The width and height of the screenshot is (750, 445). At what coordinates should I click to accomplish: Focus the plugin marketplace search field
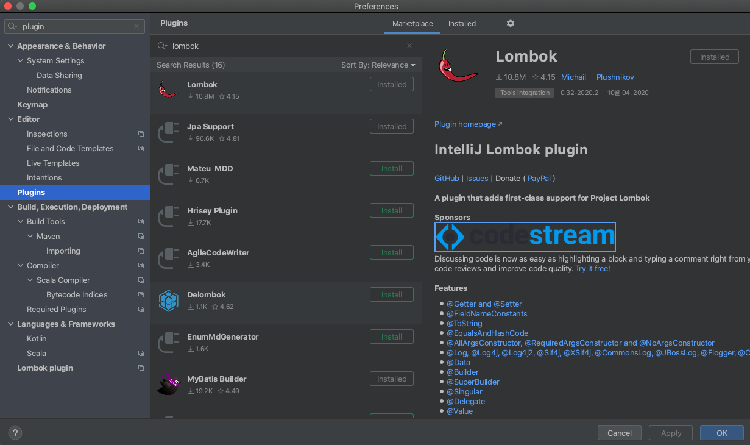point(286,46)
